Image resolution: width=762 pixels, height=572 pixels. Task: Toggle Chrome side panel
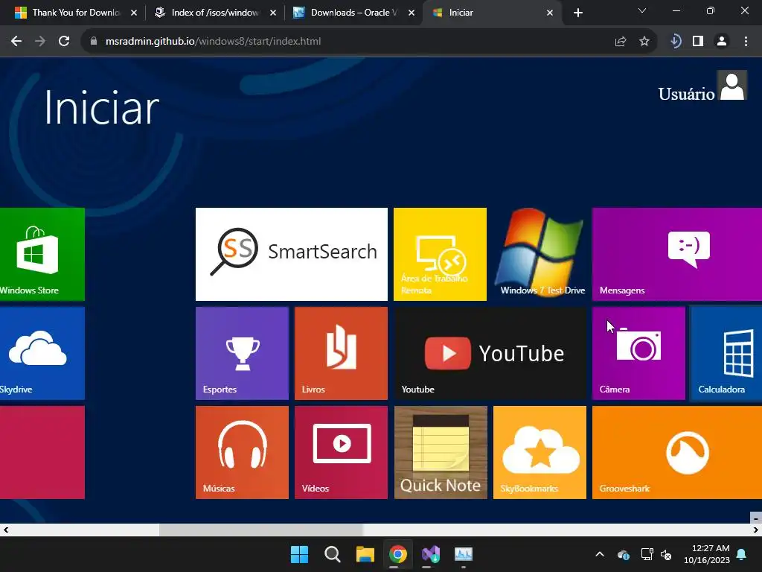(698, 42)
